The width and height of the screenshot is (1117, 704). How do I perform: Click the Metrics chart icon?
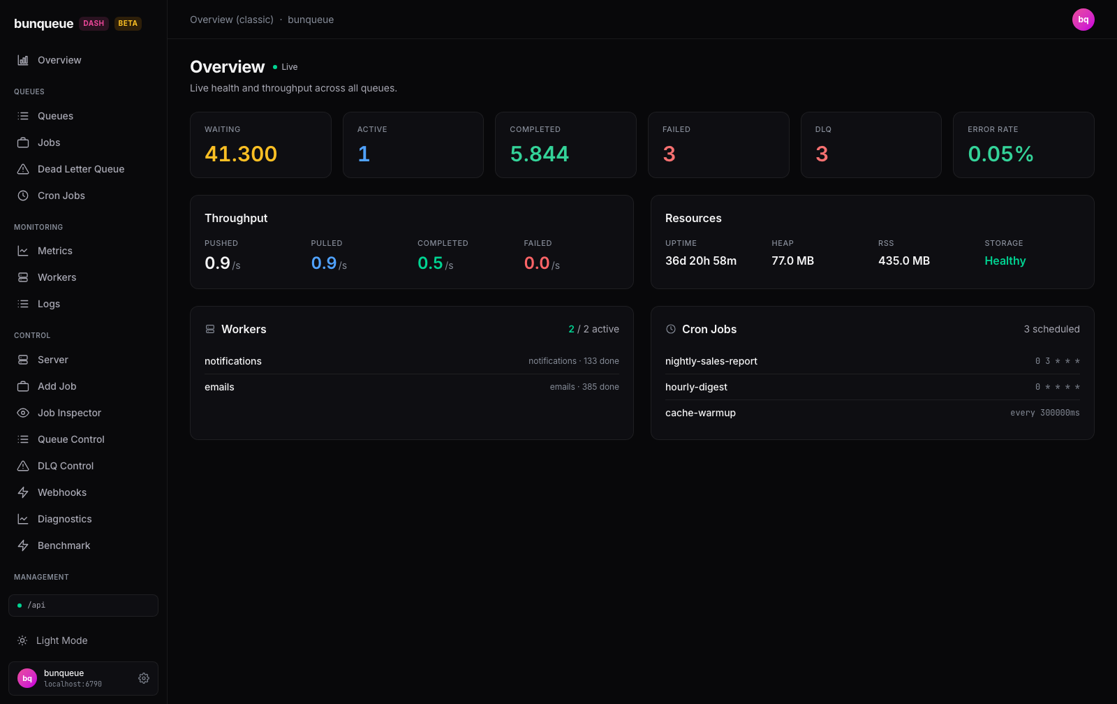coord(23,251)
